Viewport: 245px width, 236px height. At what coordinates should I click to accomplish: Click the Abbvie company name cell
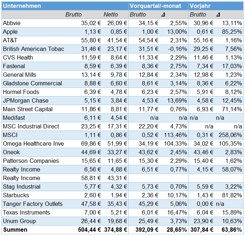coord(11,23)
